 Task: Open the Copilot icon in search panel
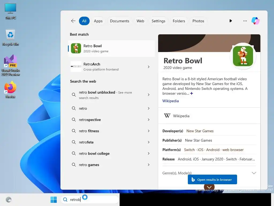(255, 21)
